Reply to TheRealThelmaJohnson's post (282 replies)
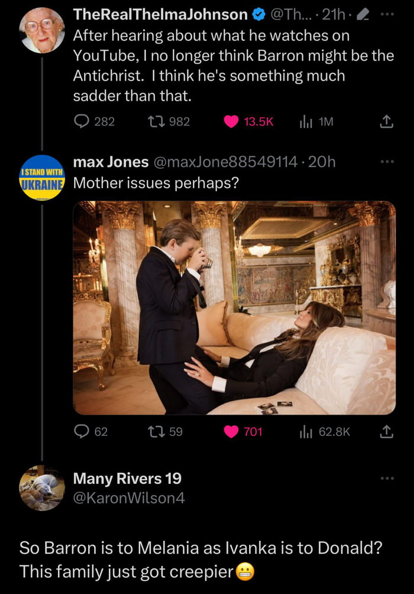414x594 pixels. [81, 121]
